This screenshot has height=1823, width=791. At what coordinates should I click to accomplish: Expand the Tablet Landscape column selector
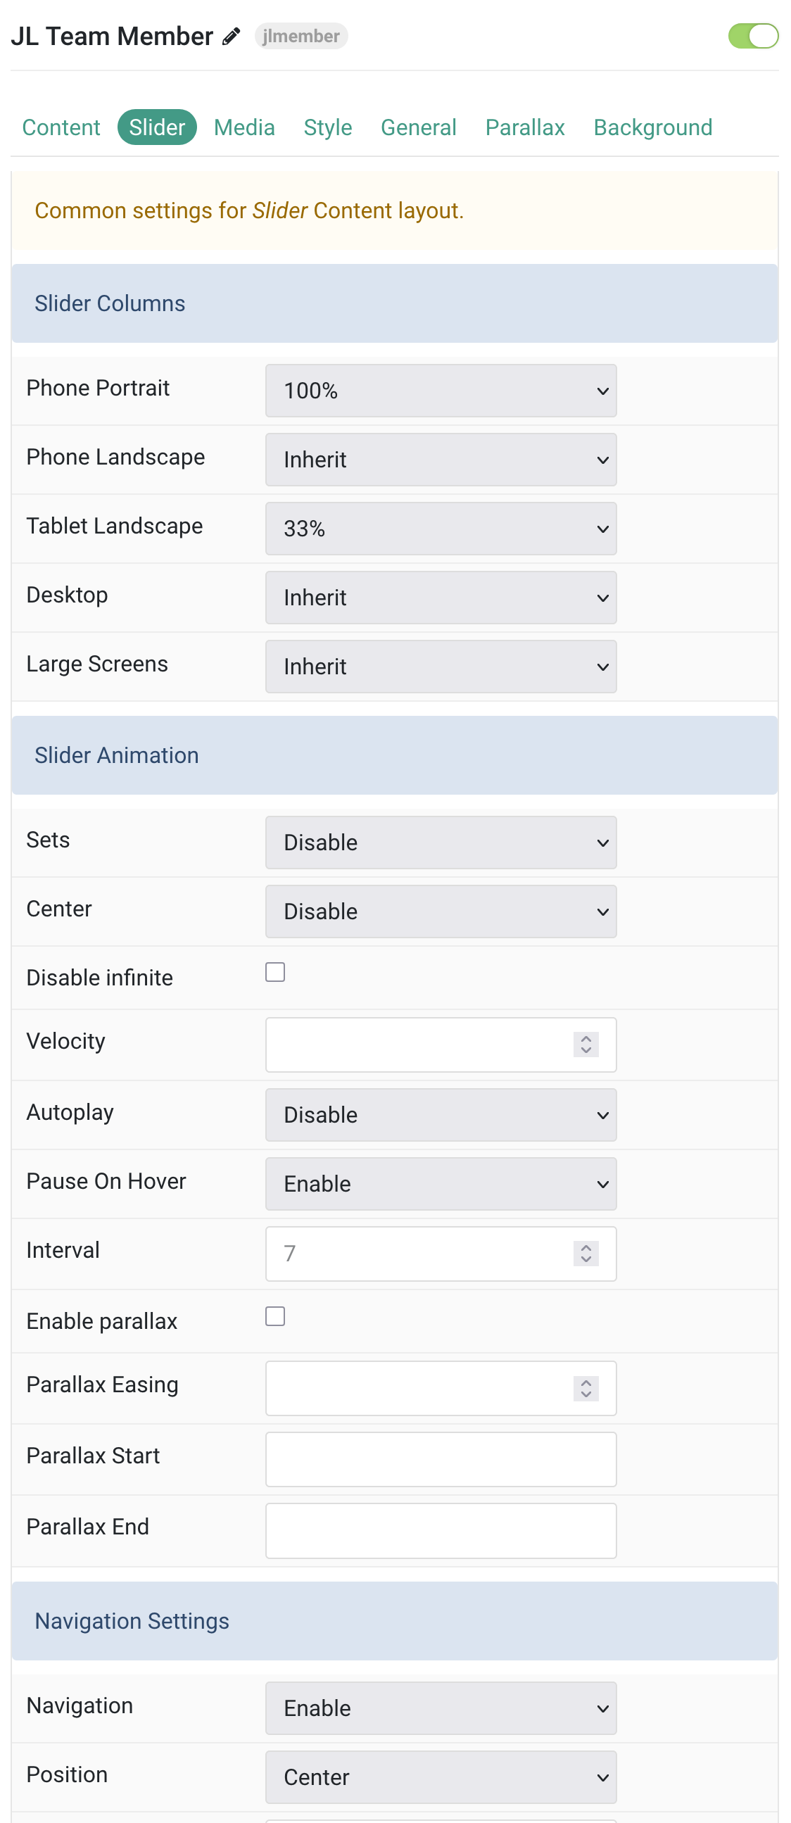click(x=441, y=529)
